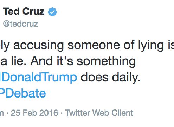Click the word "of" before lying

coord(129,45)
